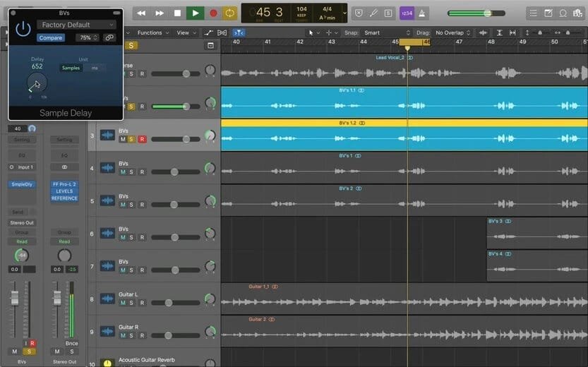Open the Functions menu
Viewport: 588px width, 367px height.
(153, 33)
